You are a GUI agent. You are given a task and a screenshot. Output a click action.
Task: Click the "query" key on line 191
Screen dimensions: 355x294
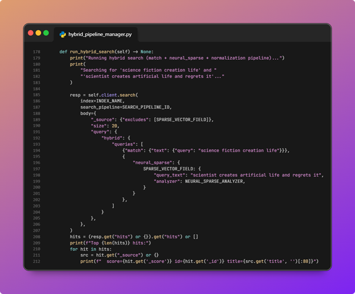click(100, 132)
